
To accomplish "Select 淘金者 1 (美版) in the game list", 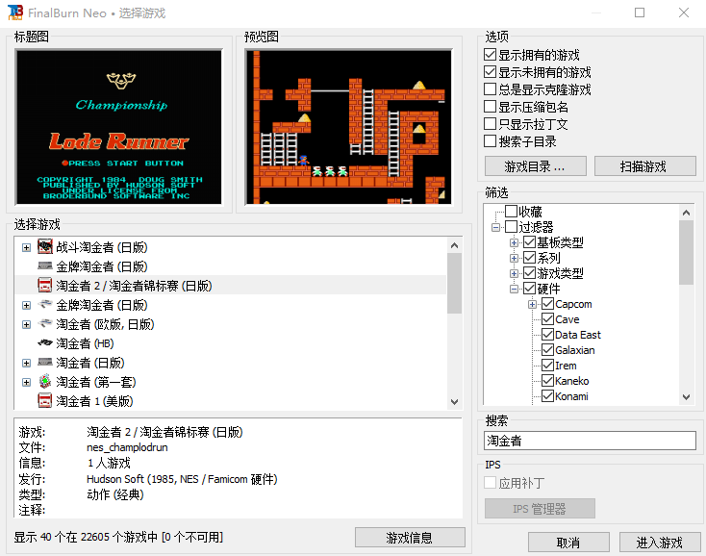I will tap(94, 401).
